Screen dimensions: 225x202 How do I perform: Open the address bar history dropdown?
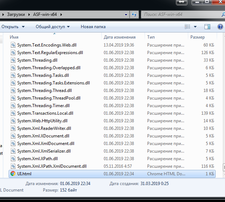click(x=126, y=14)
